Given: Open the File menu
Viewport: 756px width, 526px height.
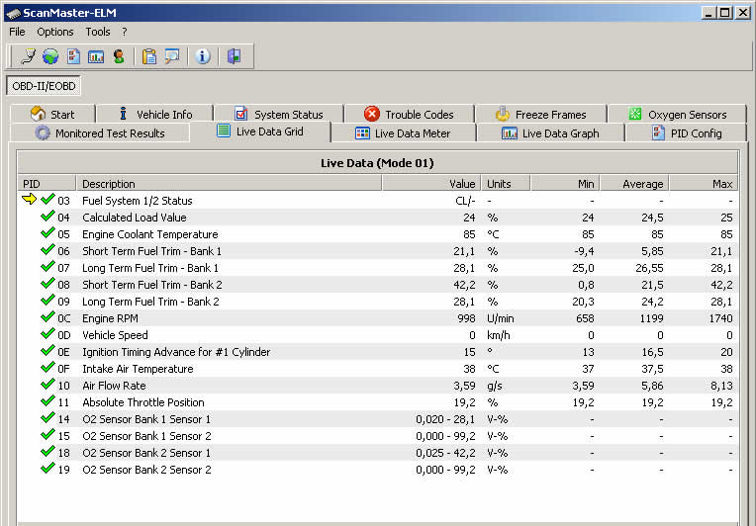Looking at the screenshot, I should pos(17,32).
